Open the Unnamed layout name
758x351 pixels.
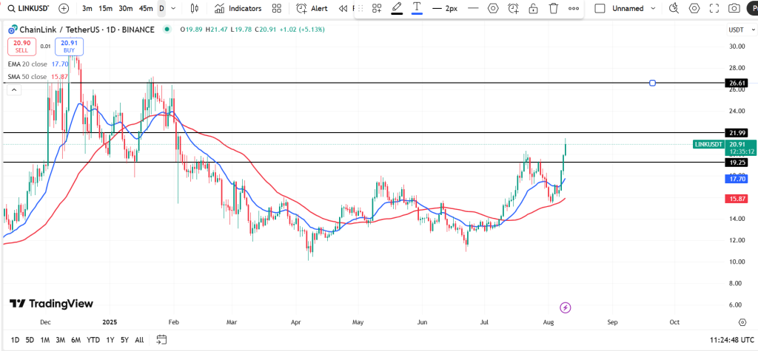click(628, 8)
